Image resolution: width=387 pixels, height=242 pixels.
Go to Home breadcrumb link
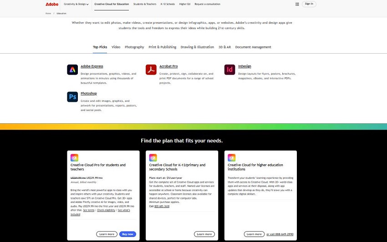(x=48, y=13)
